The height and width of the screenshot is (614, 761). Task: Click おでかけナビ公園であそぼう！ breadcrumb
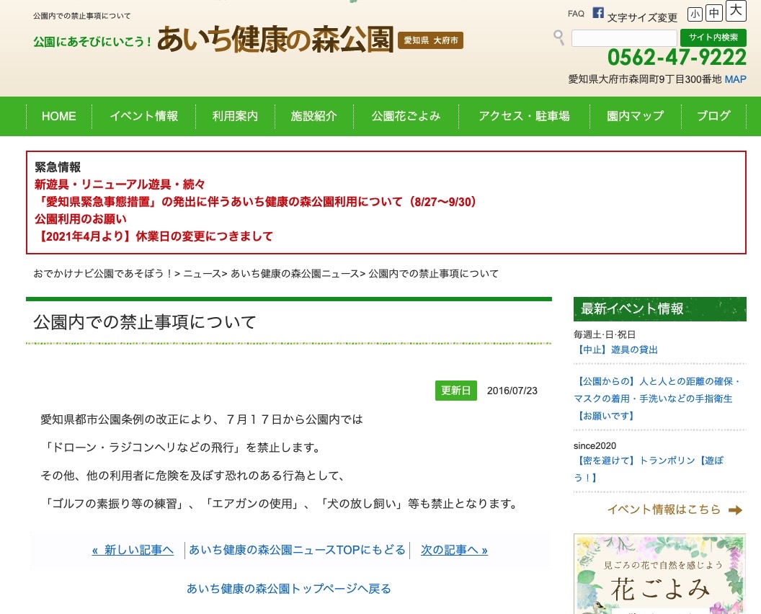[103, 274]
